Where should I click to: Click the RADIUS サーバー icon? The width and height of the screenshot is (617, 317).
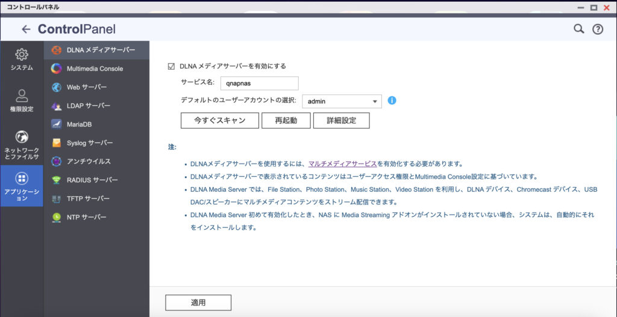point(57,180)
